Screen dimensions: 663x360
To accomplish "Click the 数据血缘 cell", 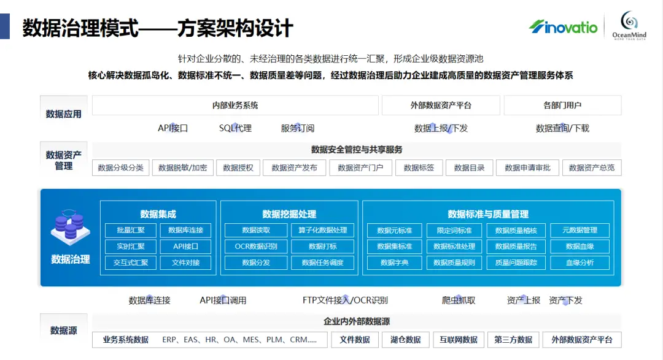I will [x=580, y=247].
